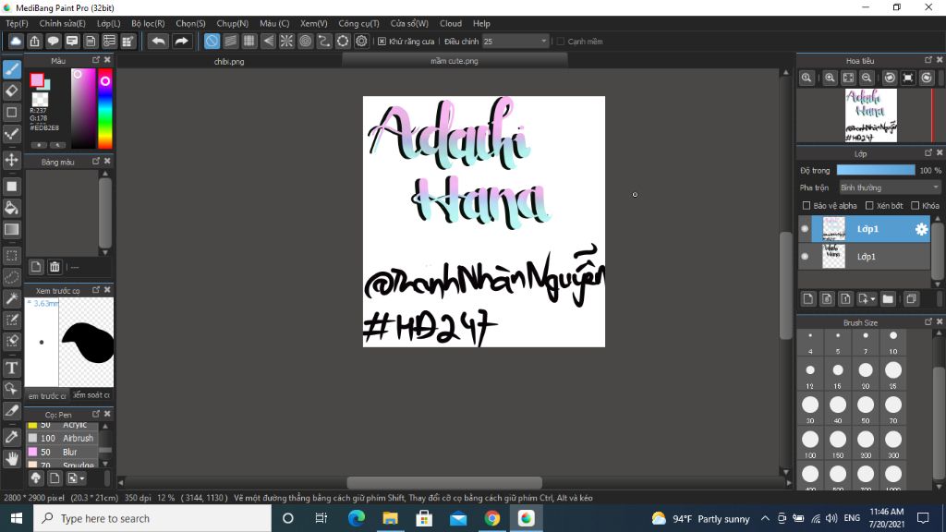Select the Text tool
This screenshot has width=946, height=532.
click(11, 368)
